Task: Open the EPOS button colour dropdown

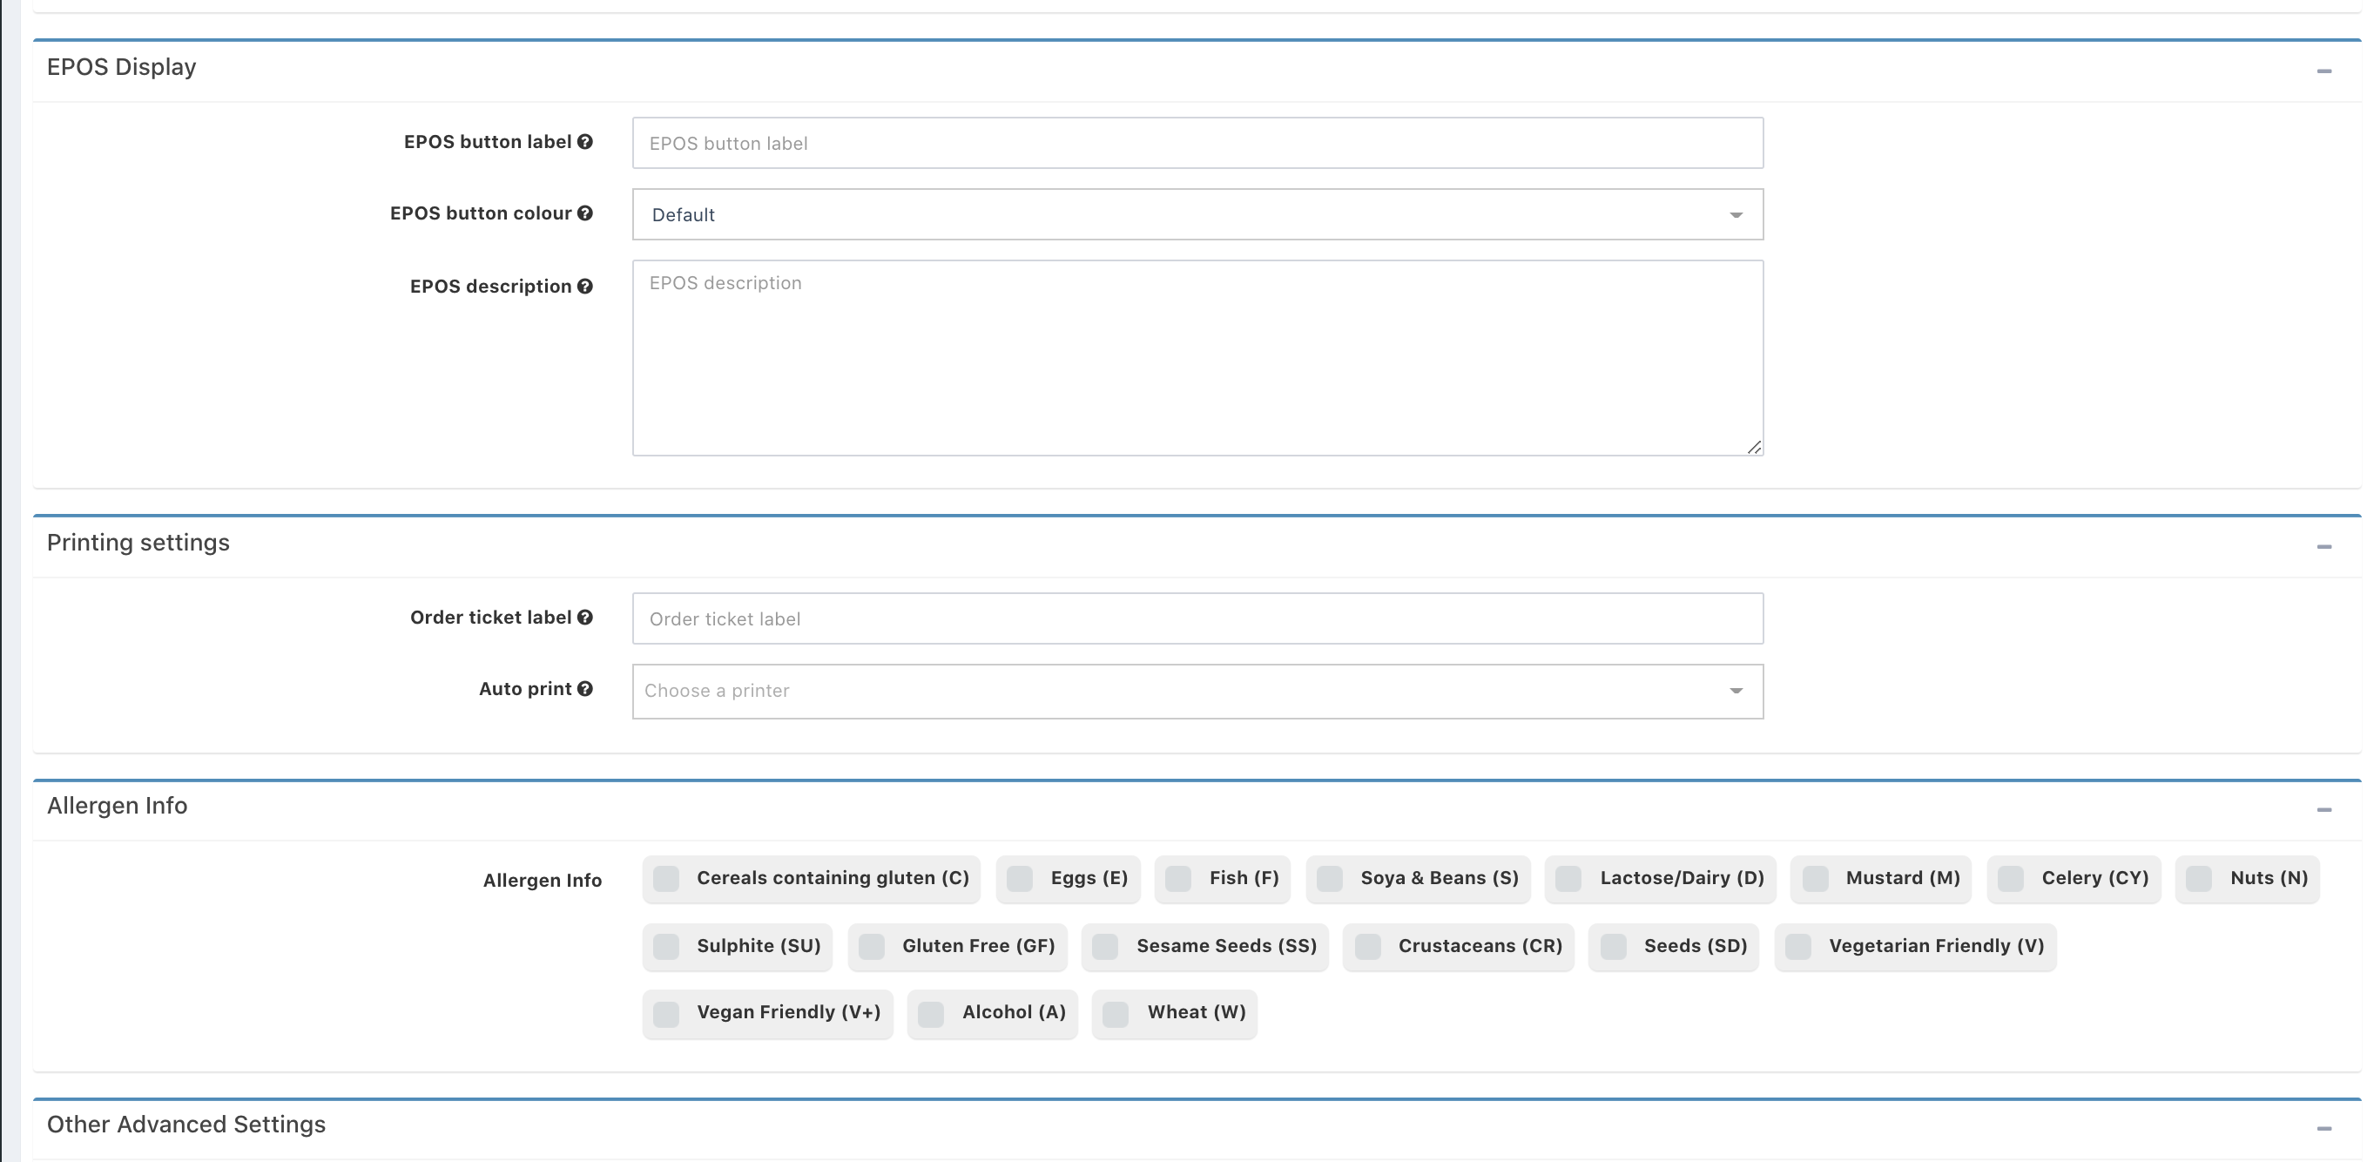Action: point(1197,214)
